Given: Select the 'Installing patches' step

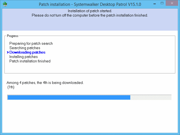Looking at the screenshot, I should pyautogui.click(x=23, y=57).
